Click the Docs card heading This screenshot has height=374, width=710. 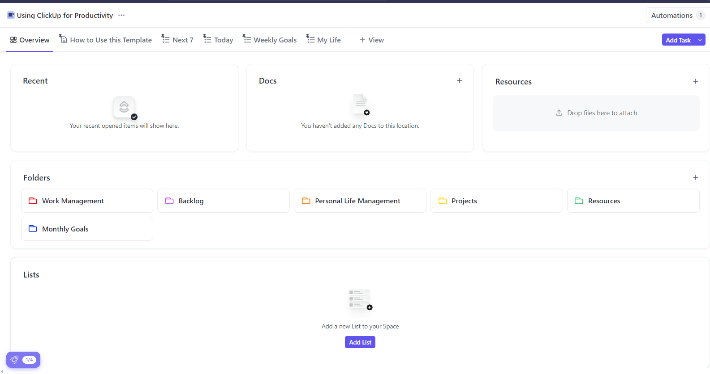[x=268, y=81]
